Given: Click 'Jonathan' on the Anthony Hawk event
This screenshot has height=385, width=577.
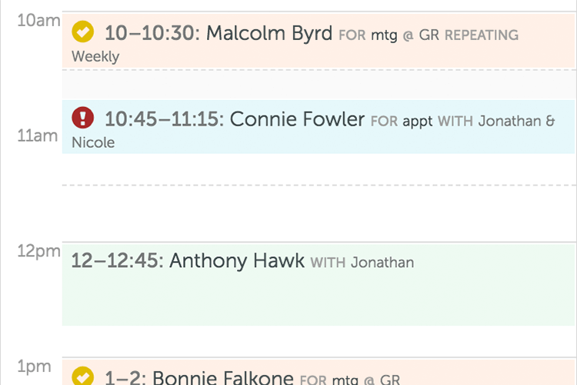Looking at the screenshot, I should [x=382, y=263].
